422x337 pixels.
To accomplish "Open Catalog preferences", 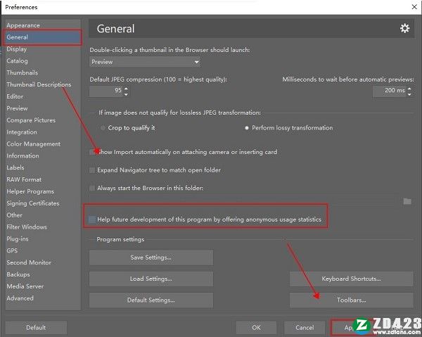I will [17, 61].
